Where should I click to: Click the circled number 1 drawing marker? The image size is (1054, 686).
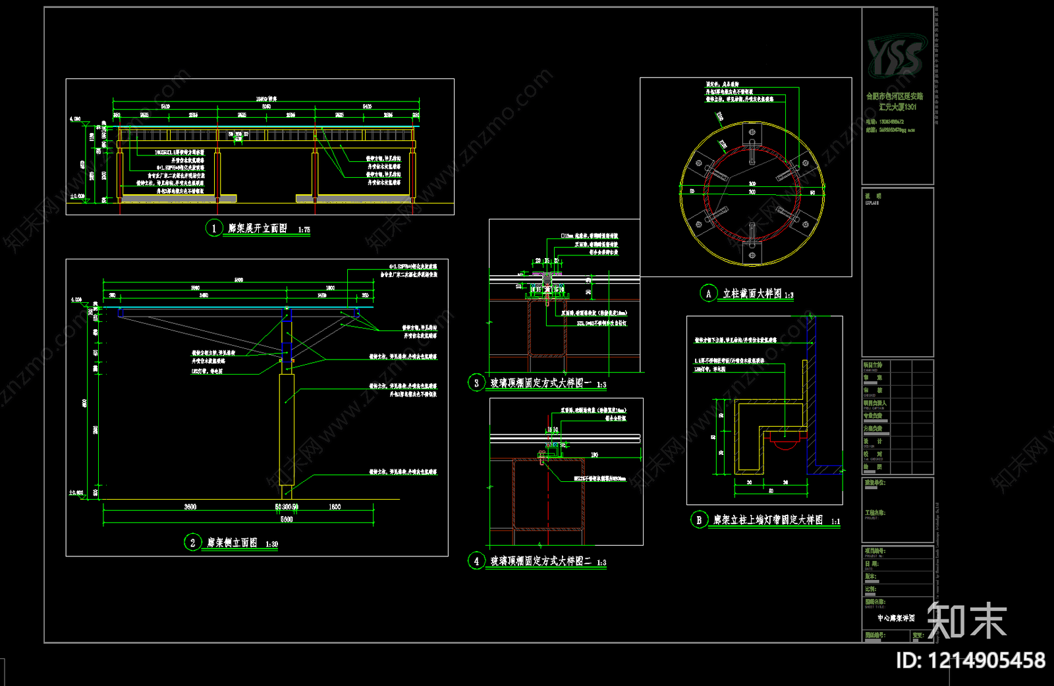click(213, 228)
